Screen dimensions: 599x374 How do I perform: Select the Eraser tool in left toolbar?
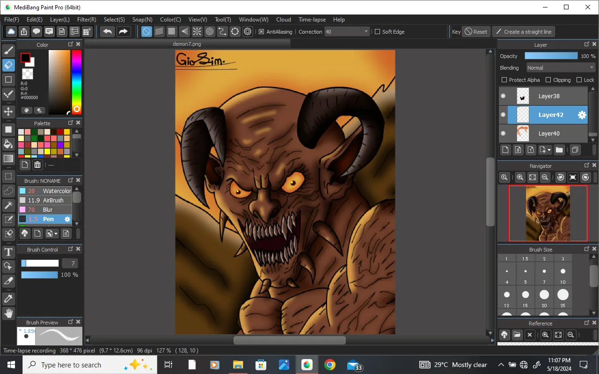[8, 65]
